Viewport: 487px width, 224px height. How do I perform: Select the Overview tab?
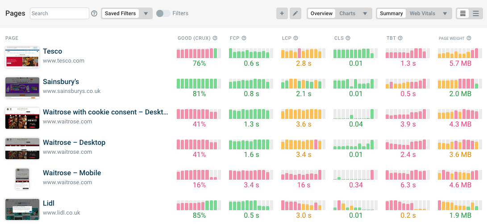[x=321, y=13]
